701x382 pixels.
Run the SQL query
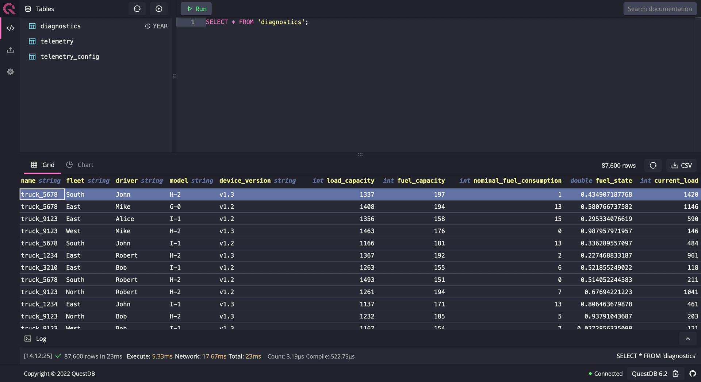[x=196, y=9]
